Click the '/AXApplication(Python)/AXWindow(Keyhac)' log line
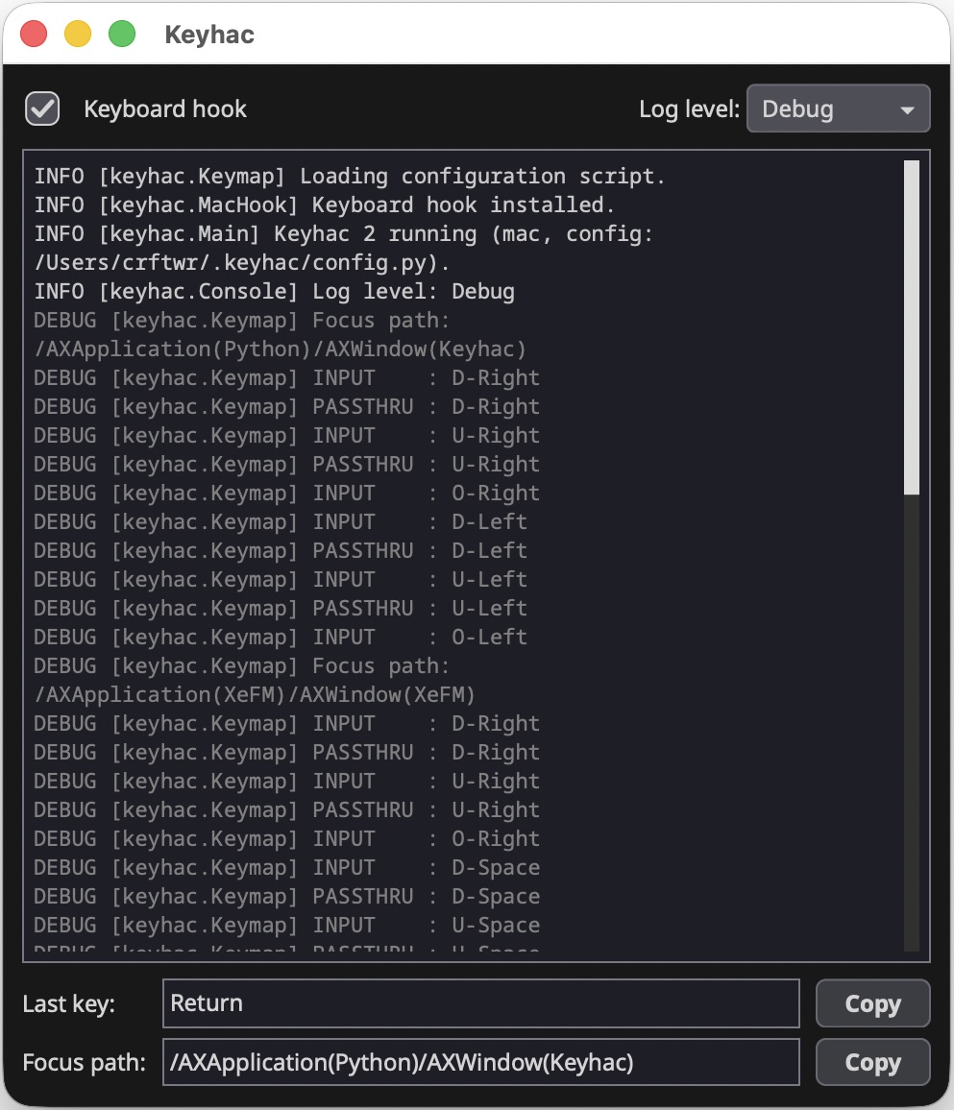Viewport: 954px width, 1110px height. point(281,349)
